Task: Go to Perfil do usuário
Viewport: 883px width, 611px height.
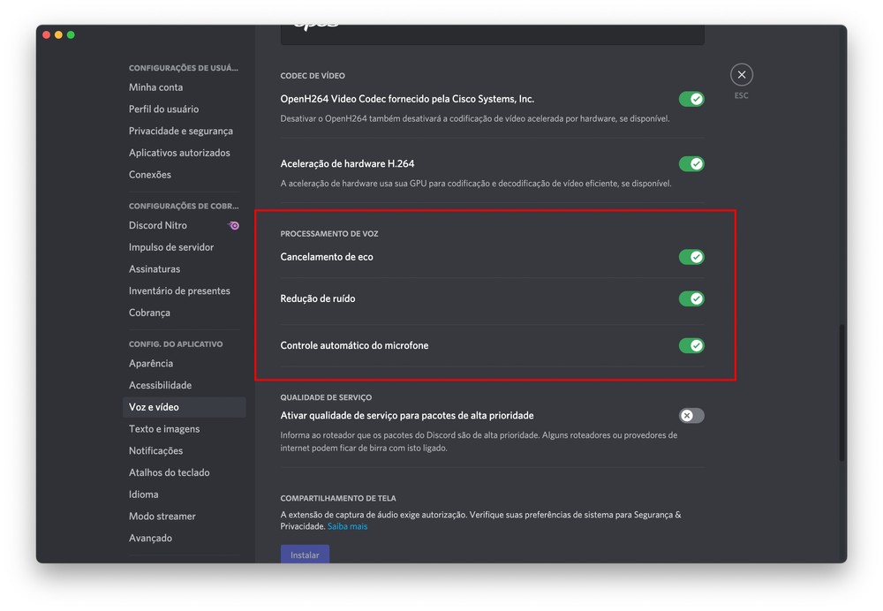Action: [163, 109]
